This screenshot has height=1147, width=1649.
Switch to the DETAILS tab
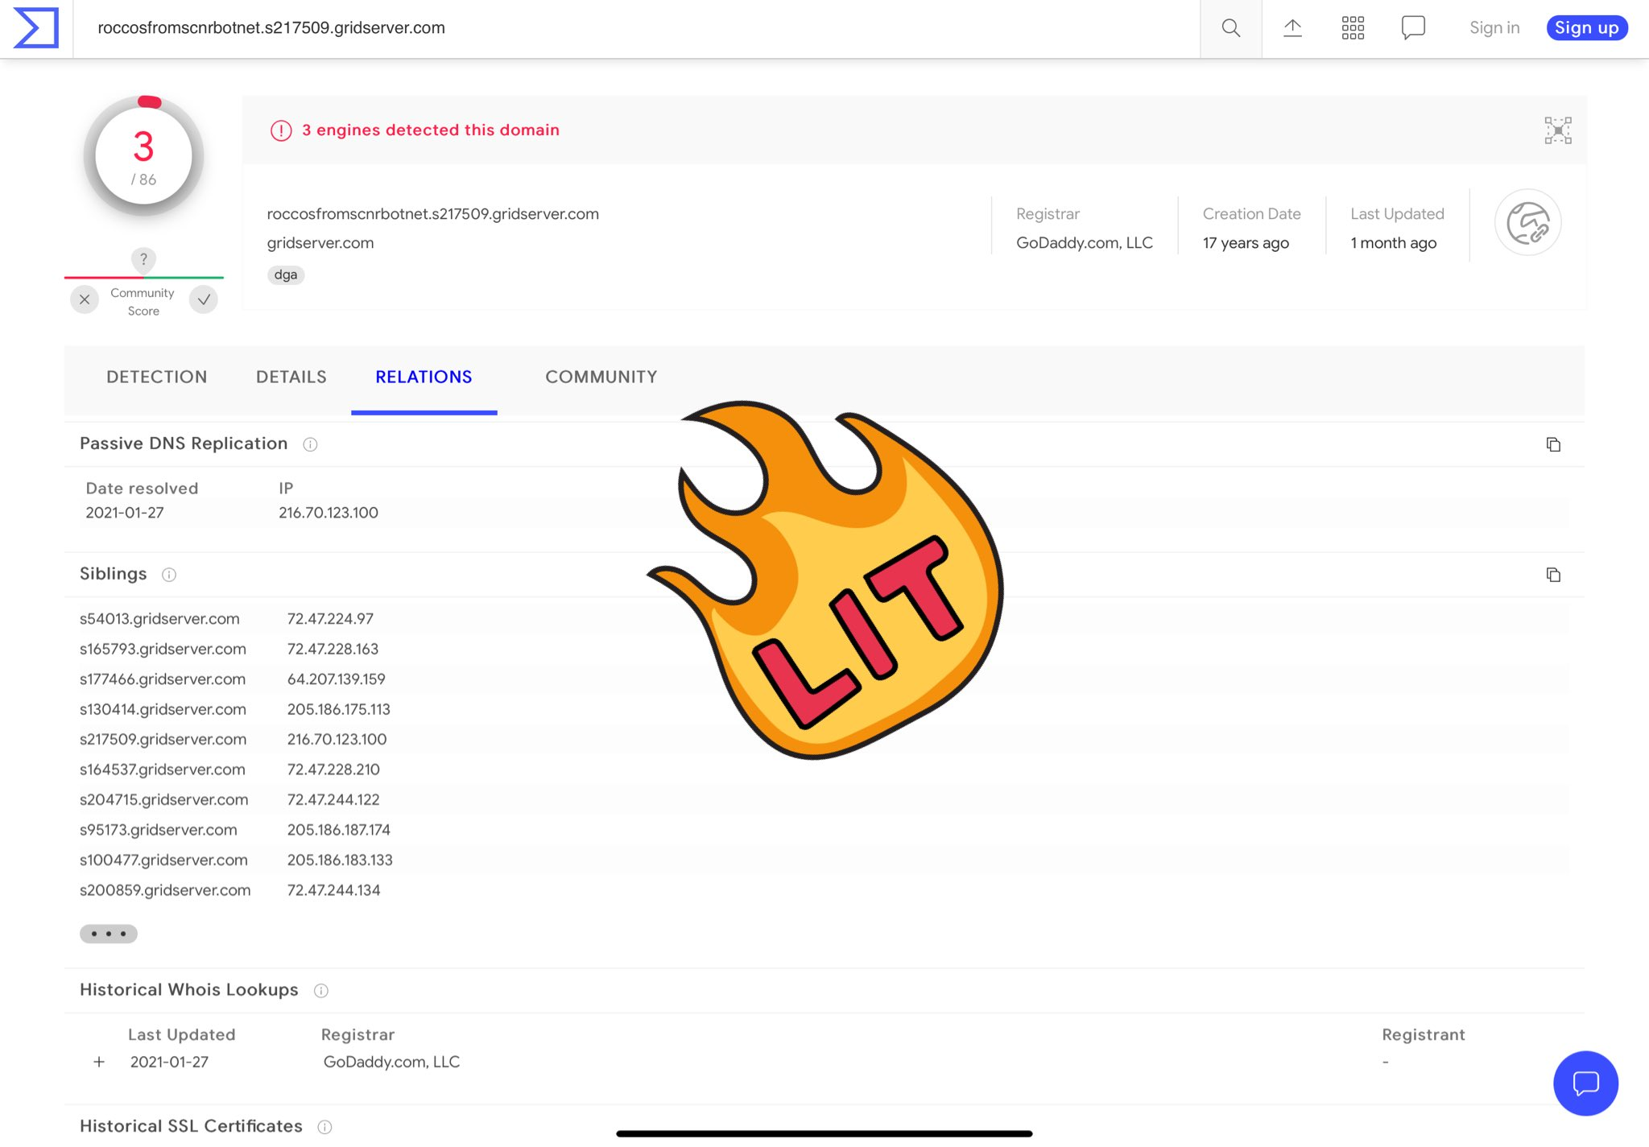(291, 377)
